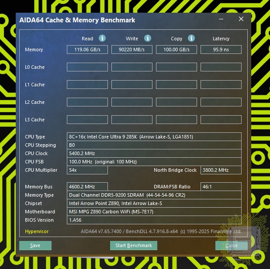Click the L2 Cache row label
The image size is (270, 269).
(x=35, y=102)
